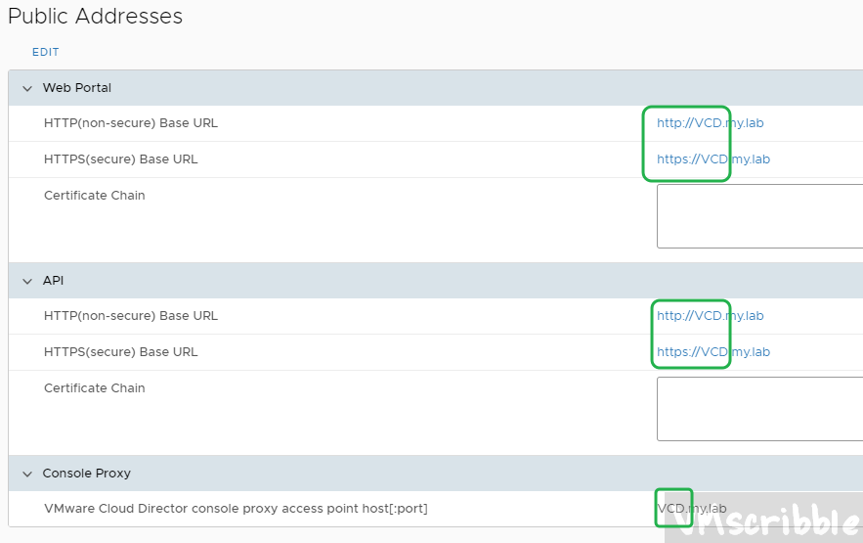Open the Web Portal HTTP base URL link
863x543 pixels.
click(710, 123)
